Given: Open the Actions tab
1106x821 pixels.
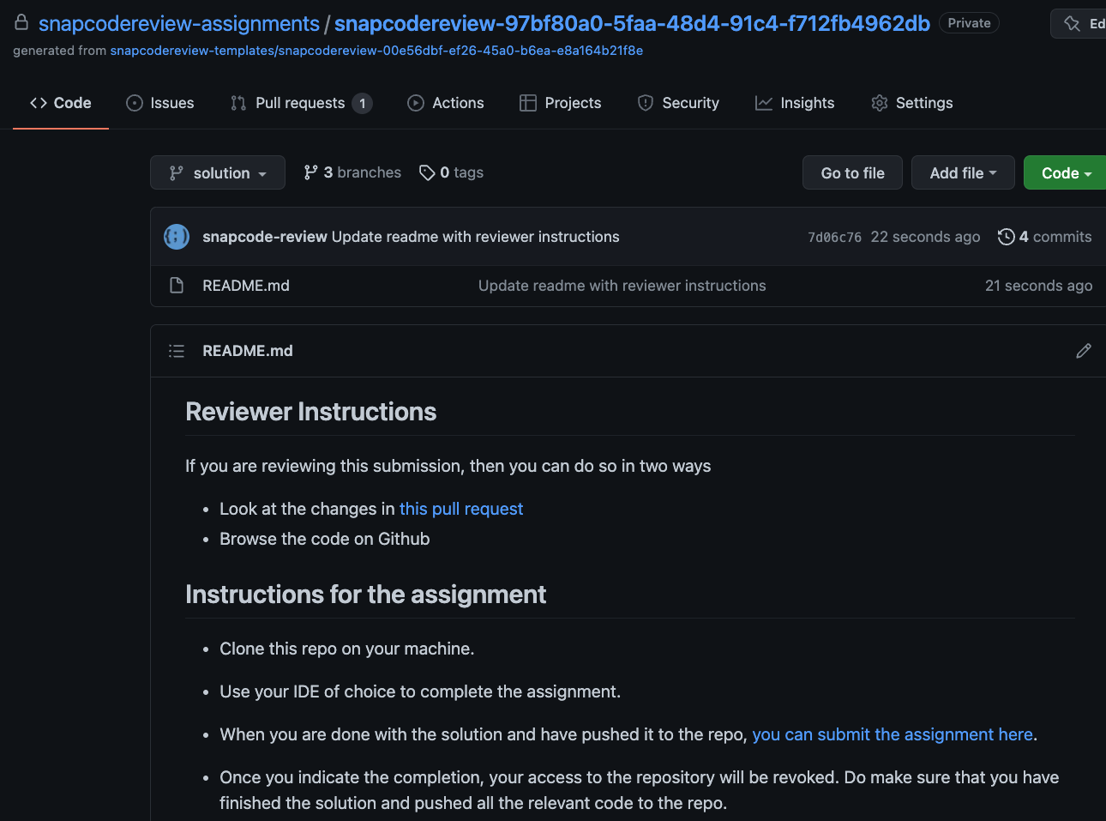Looking at the screenshot, I should click(x=446, y=103).
